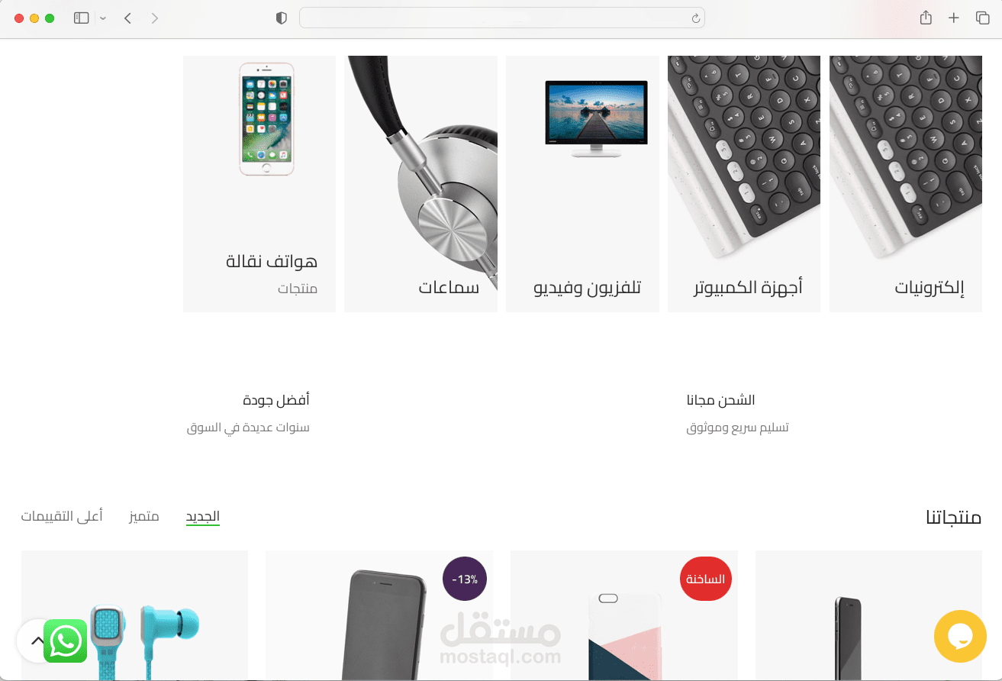Screen dimensions: 1002x681
Task: Open the سماعات category card
Action: pos(421,184)
